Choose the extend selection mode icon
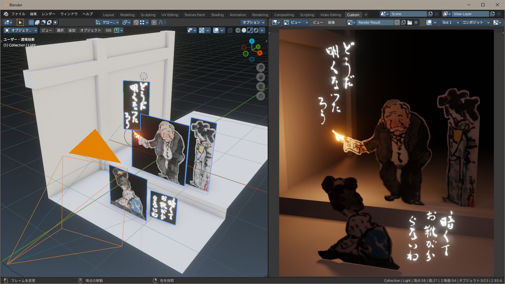 tap(37, 22)
